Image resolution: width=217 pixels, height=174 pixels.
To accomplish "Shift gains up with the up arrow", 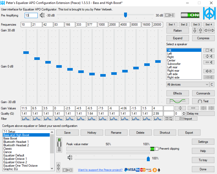I will (201, 31).
